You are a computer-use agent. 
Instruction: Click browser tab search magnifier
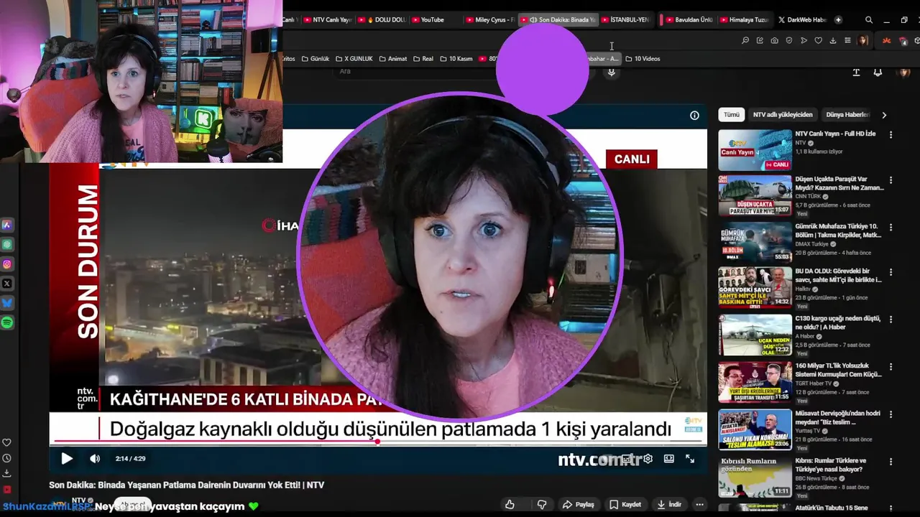869,20
